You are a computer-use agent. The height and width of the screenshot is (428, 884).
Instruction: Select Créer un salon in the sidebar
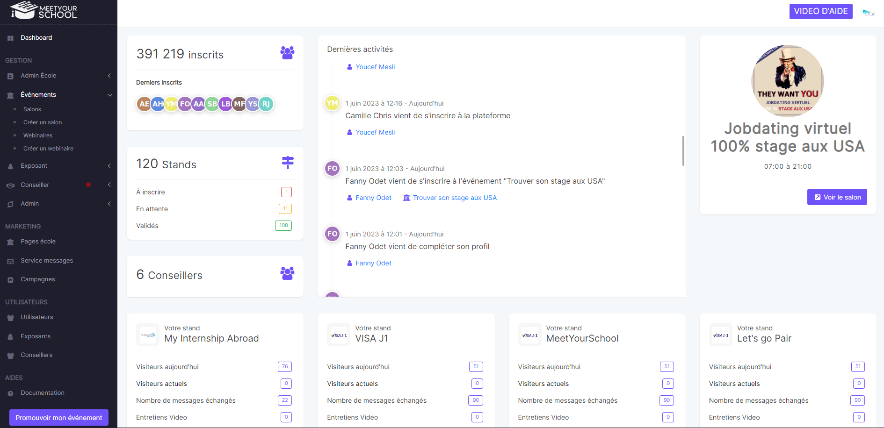(x=42, y=122)
